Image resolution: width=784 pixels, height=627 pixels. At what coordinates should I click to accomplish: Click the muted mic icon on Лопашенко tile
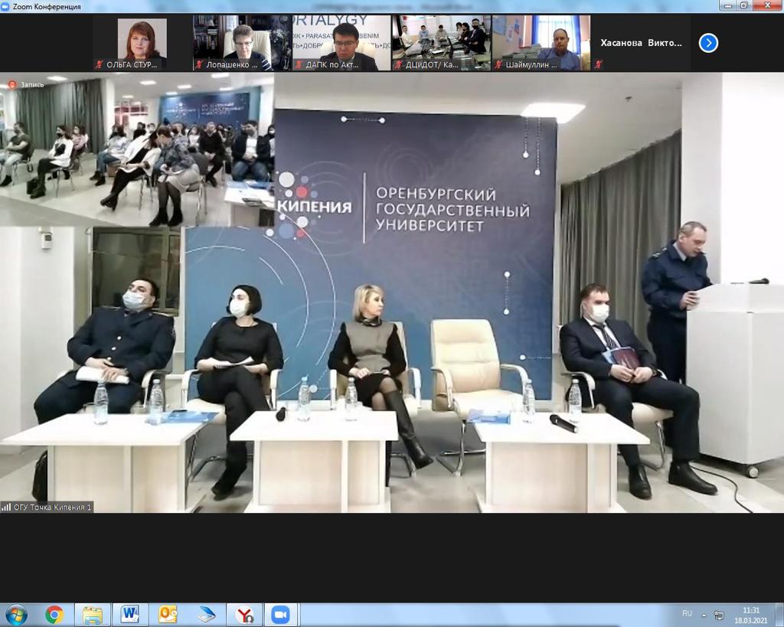coord(199,66)
